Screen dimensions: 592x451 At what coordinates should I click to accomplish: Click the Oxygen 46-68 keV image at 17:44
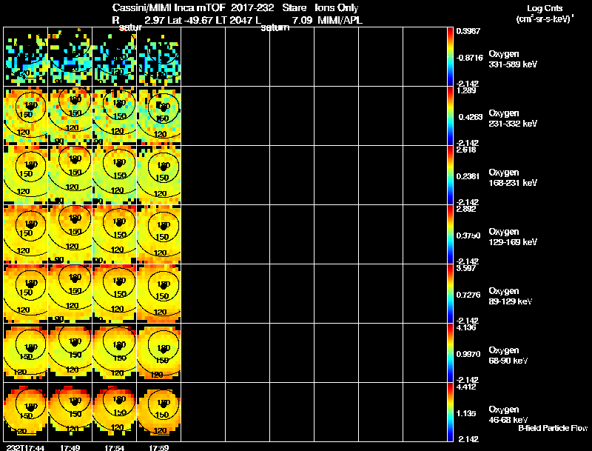point(26,412)
